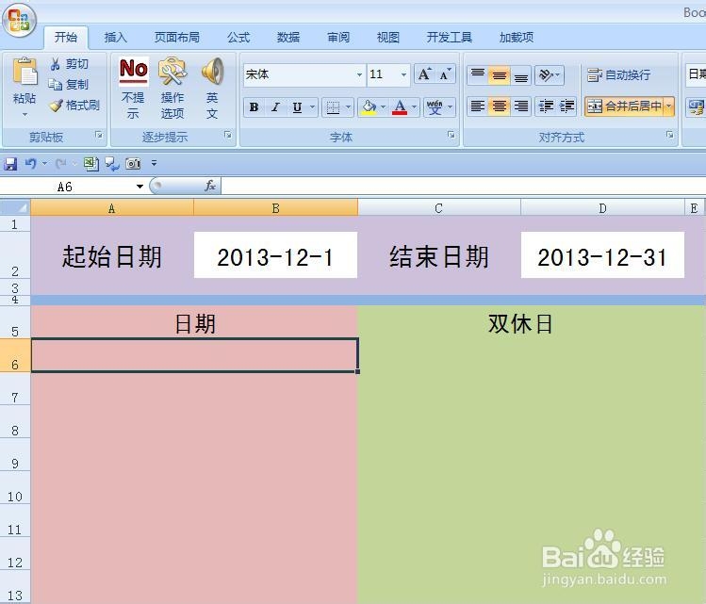
Task: Click the Office button logo
Action: pos(19,20)
